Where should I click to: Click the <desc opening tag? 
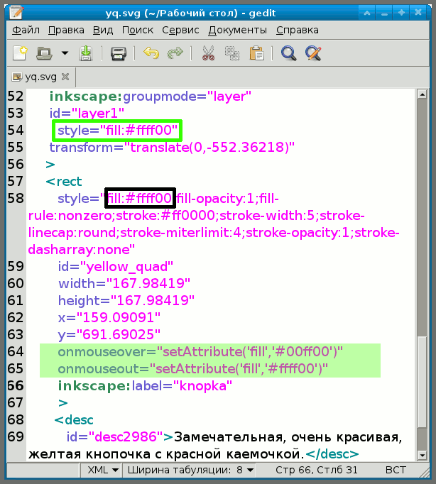click(x=74, y=420)
